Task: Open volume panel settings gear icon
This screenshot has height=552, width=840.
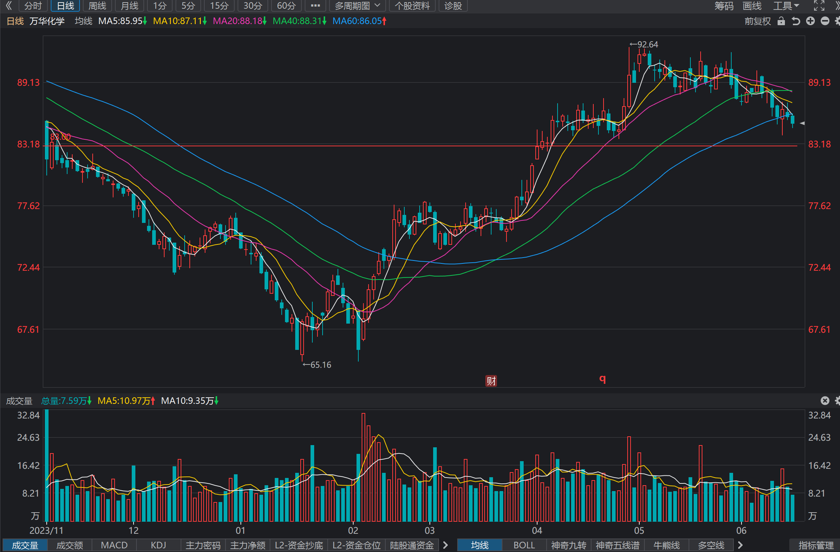Action: tap(837, 401)
